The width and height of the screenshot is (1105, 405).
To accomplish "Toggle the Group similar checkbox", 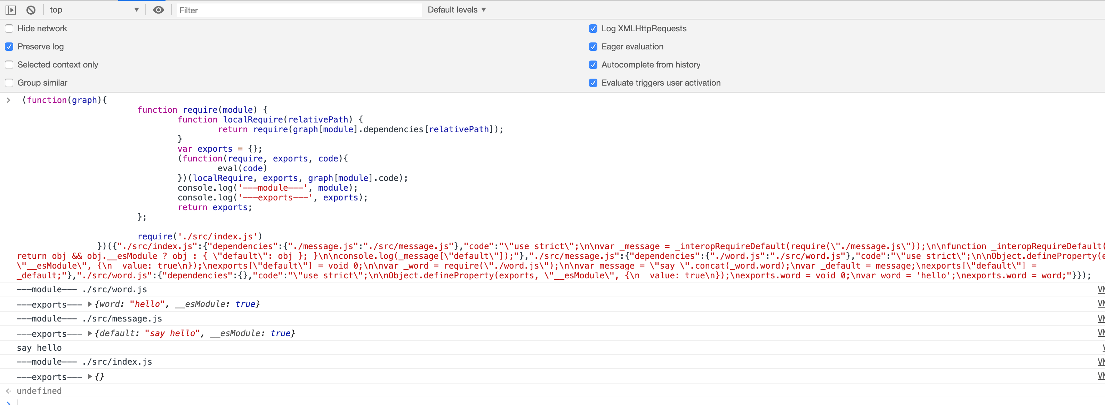I will pos(9,83).
